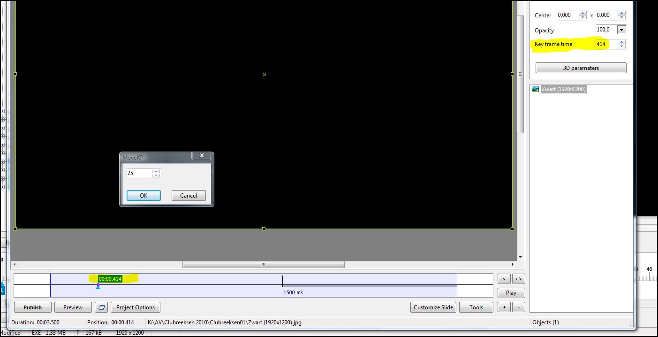The height and width of the screenshot is (337, 658).
Task: Play the slide animation
Action: [511, 293]
